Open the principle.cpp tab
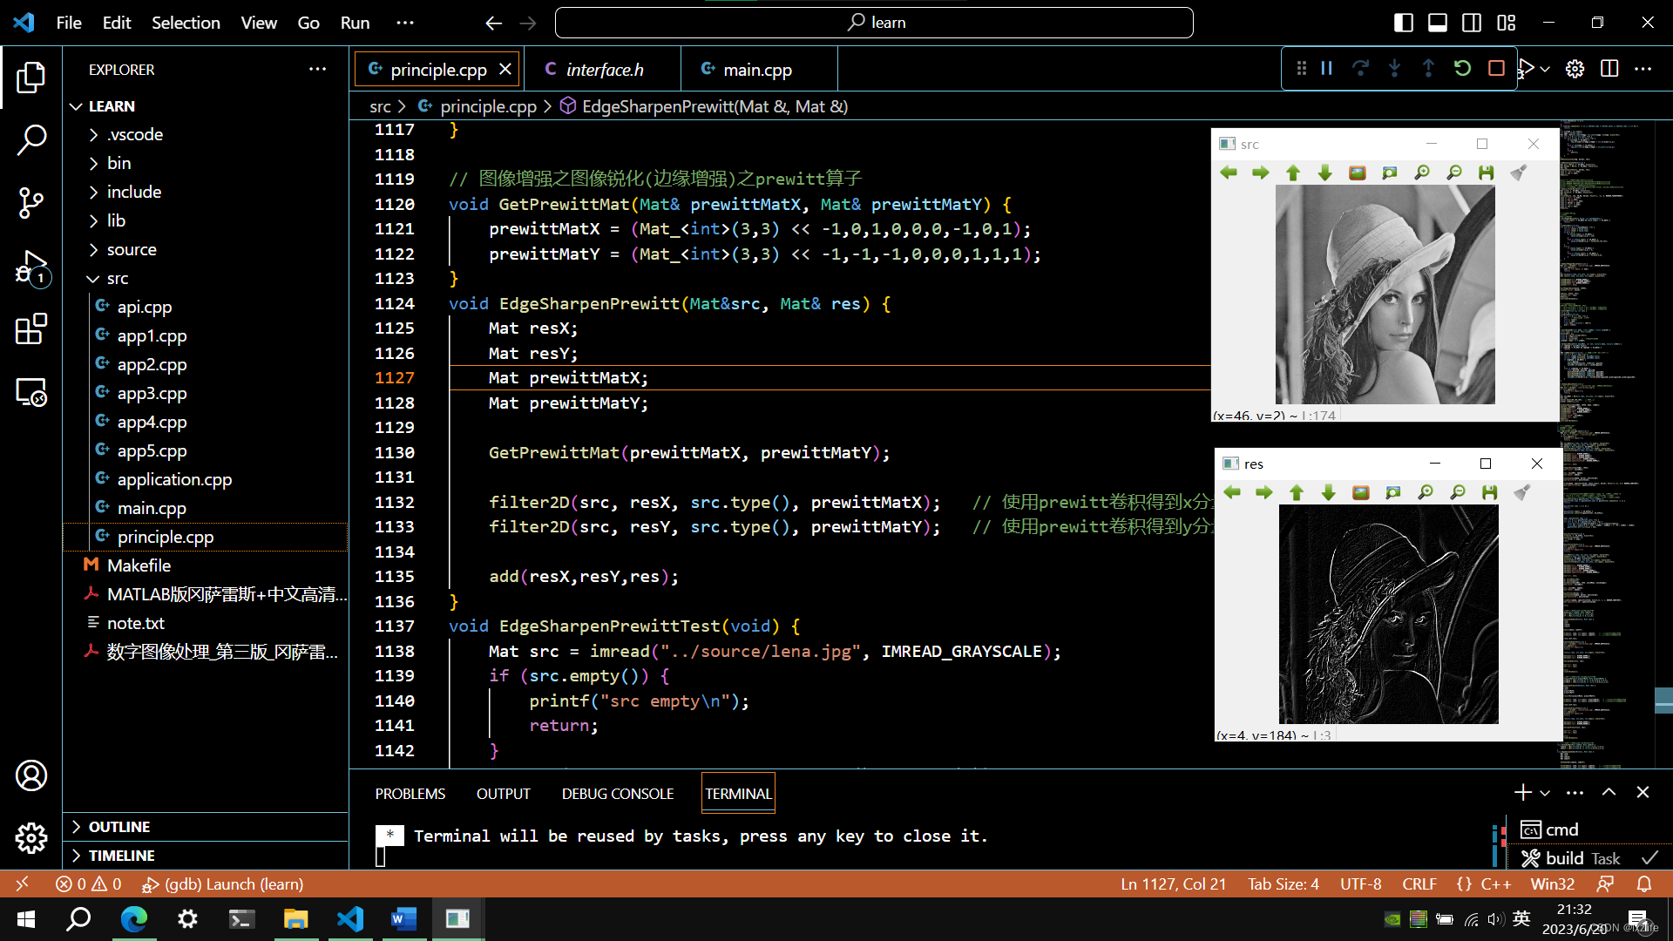The width and height of the screenshot is (1673, 941). click(437, 69)
